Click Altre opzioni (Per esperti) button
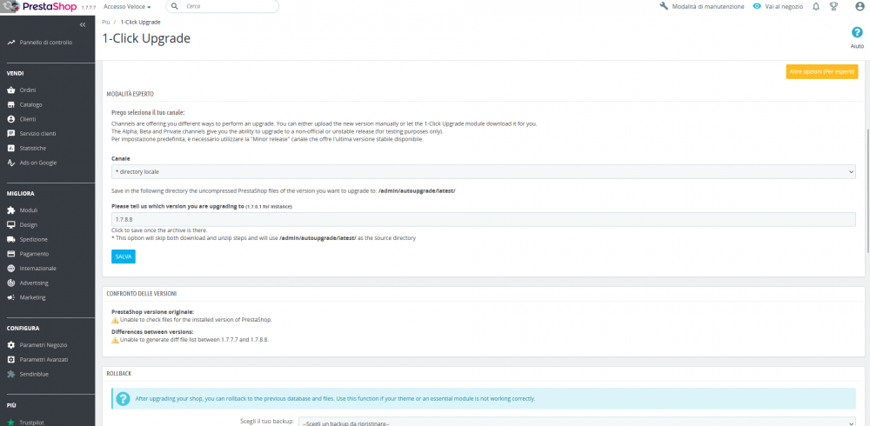The width and height of the screenshot is (870, 426). [x=822, y=71]
